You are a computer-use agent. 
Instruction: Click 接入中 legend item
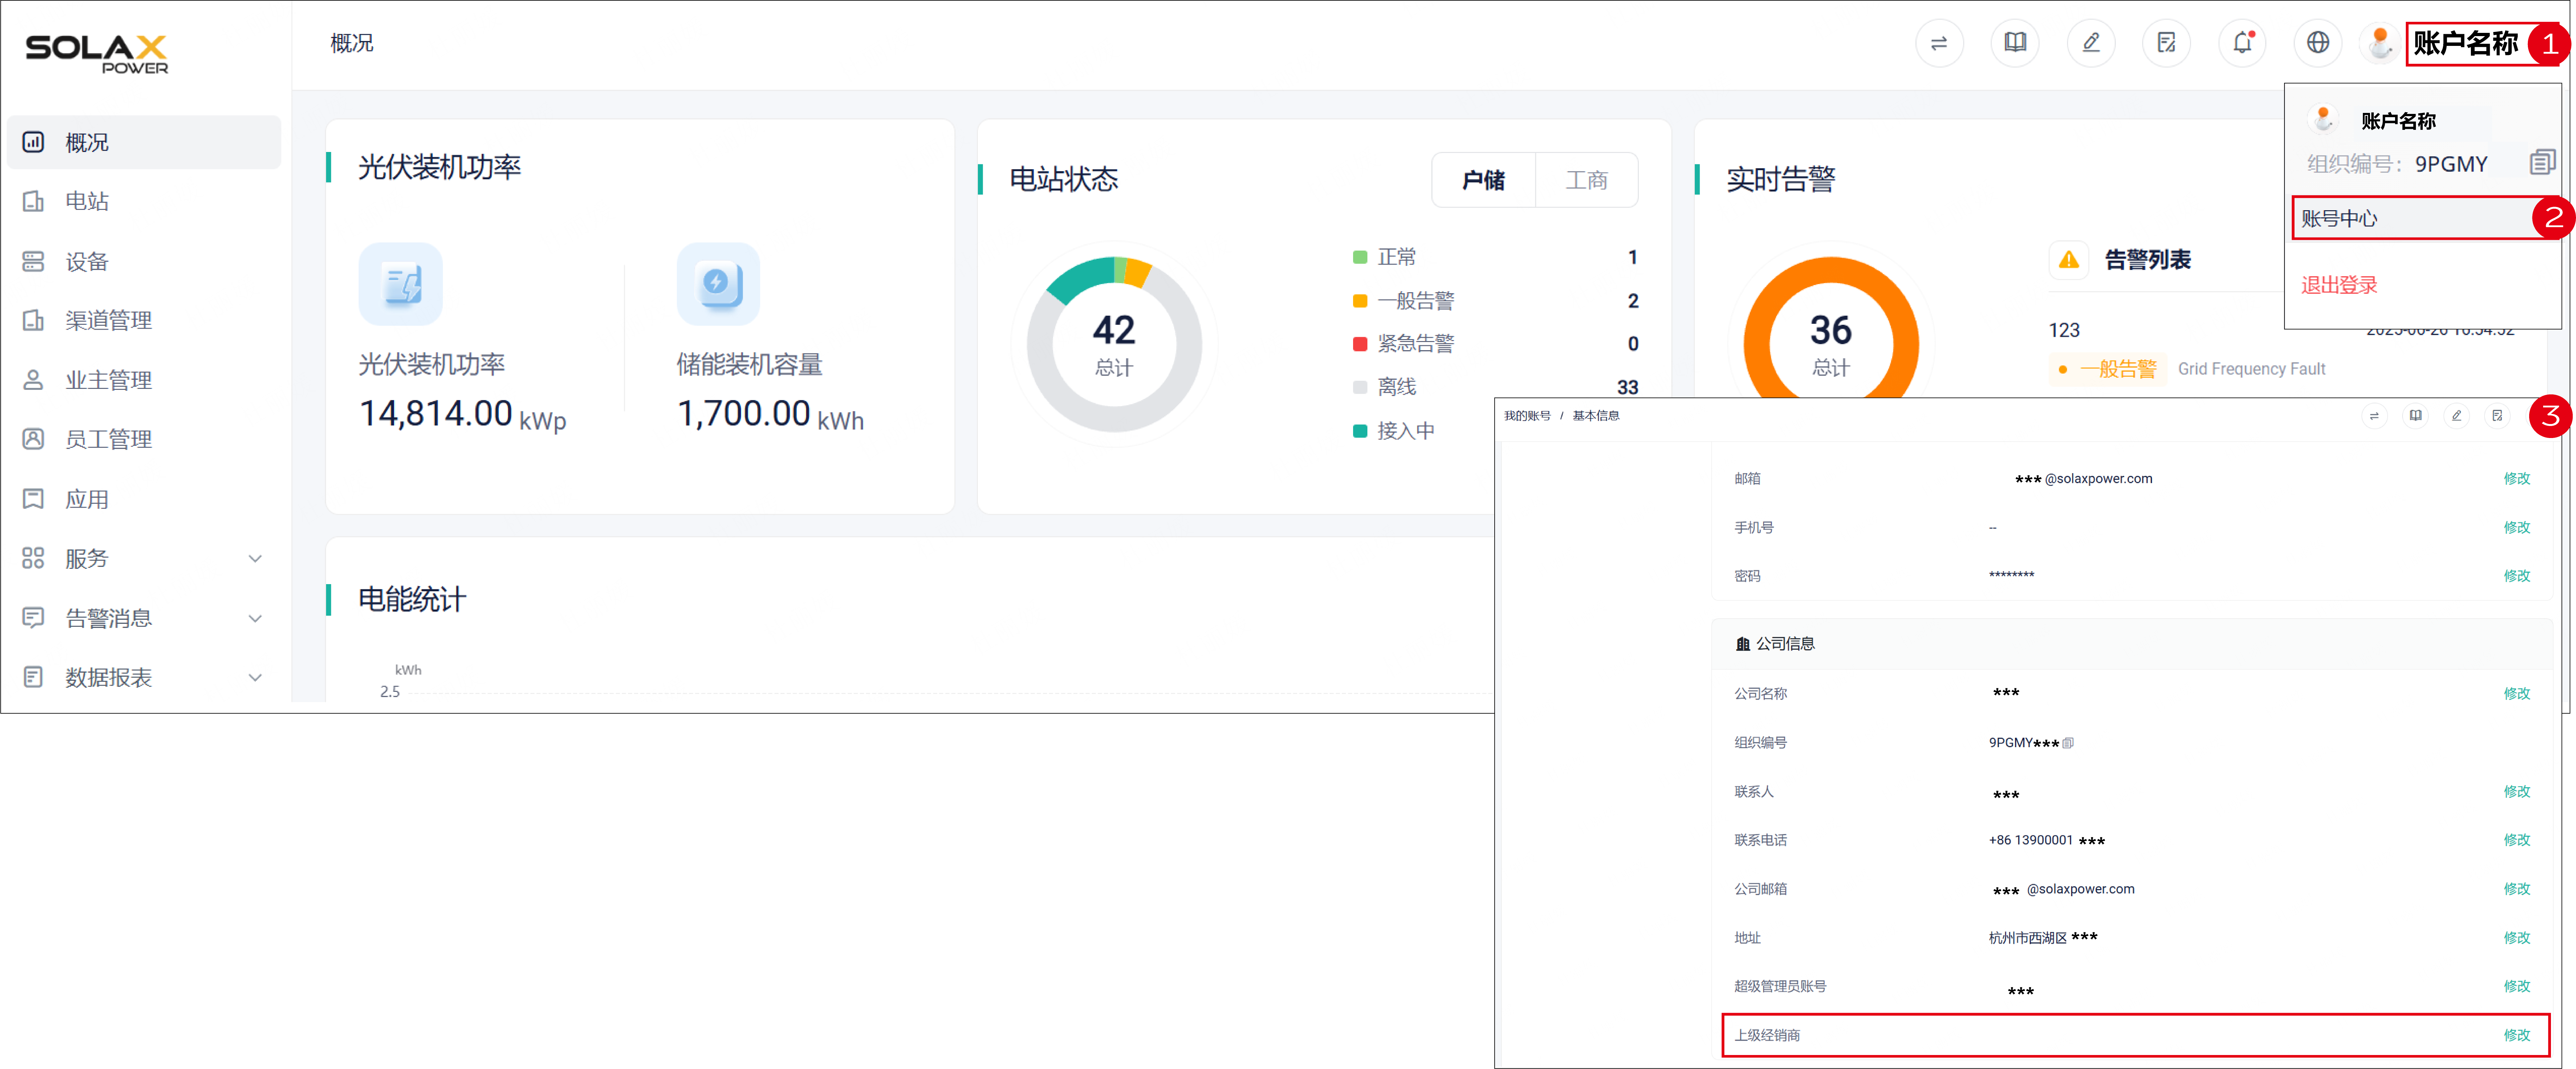pos(1394,431)
